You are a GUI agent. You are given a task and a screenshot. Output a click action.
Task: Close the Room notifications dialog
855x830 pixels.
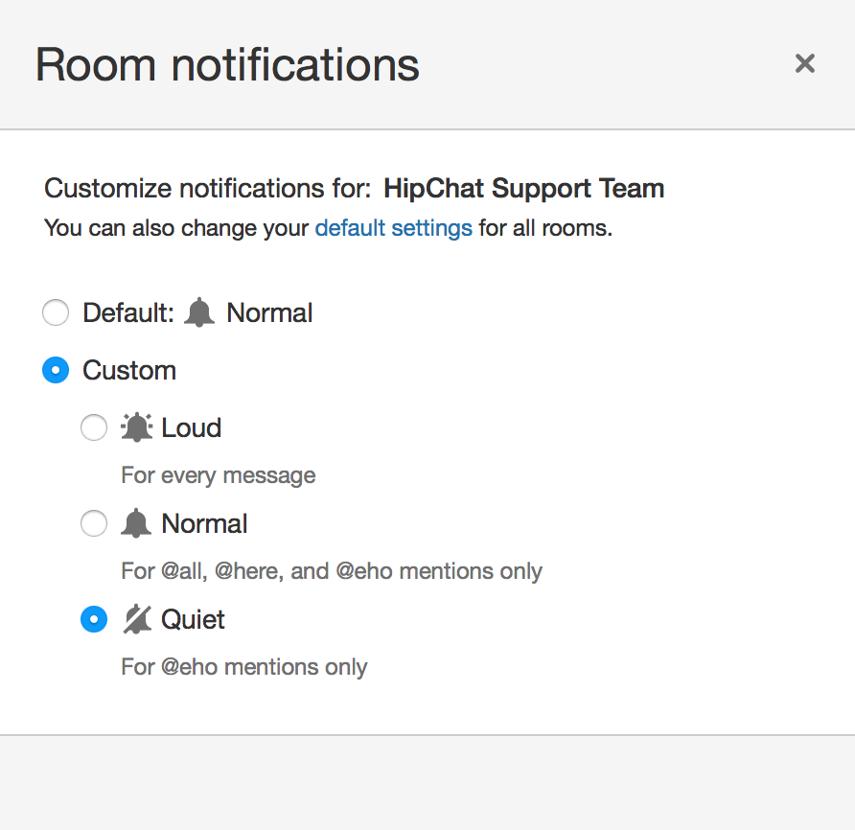coord(804,63)
